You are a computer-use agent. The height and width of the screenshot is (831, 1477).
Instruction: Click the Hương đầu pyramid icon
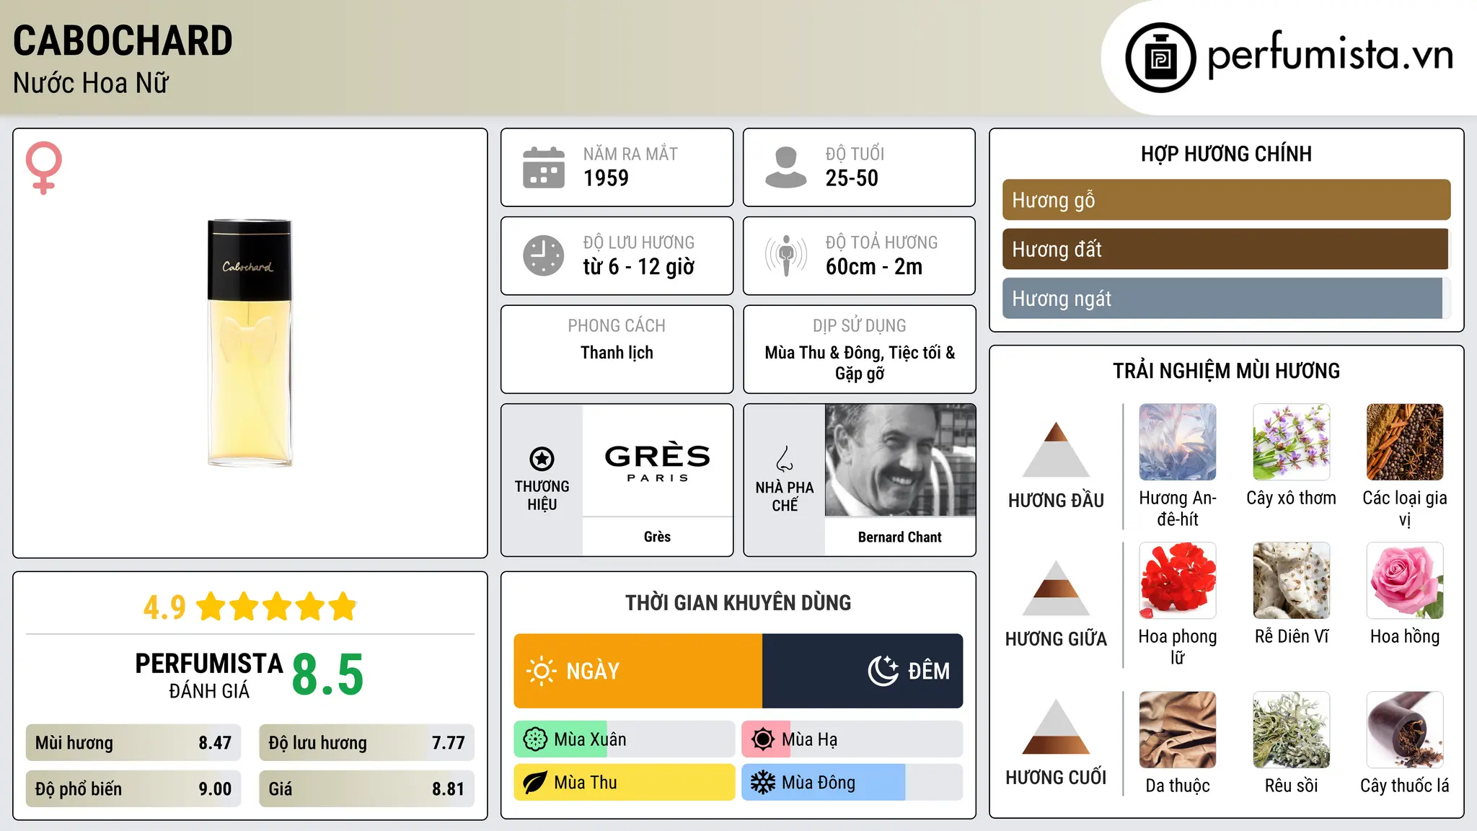(1056, 449)
